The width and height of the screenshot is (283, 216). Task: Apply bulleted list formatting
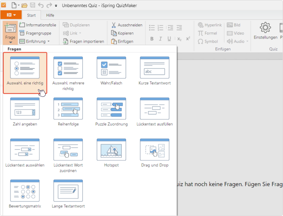[152, 28]
